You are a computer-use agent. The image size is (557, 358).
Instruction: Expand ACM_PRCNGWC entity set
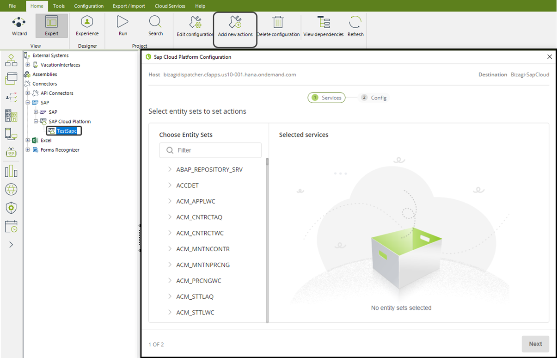[x=170, y=281]
